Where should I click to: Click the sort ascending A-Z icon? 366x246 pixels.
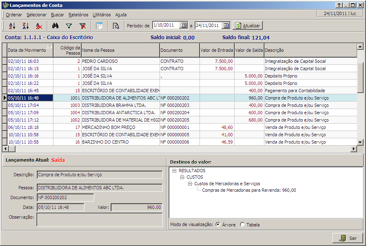[x=12, y=26]
